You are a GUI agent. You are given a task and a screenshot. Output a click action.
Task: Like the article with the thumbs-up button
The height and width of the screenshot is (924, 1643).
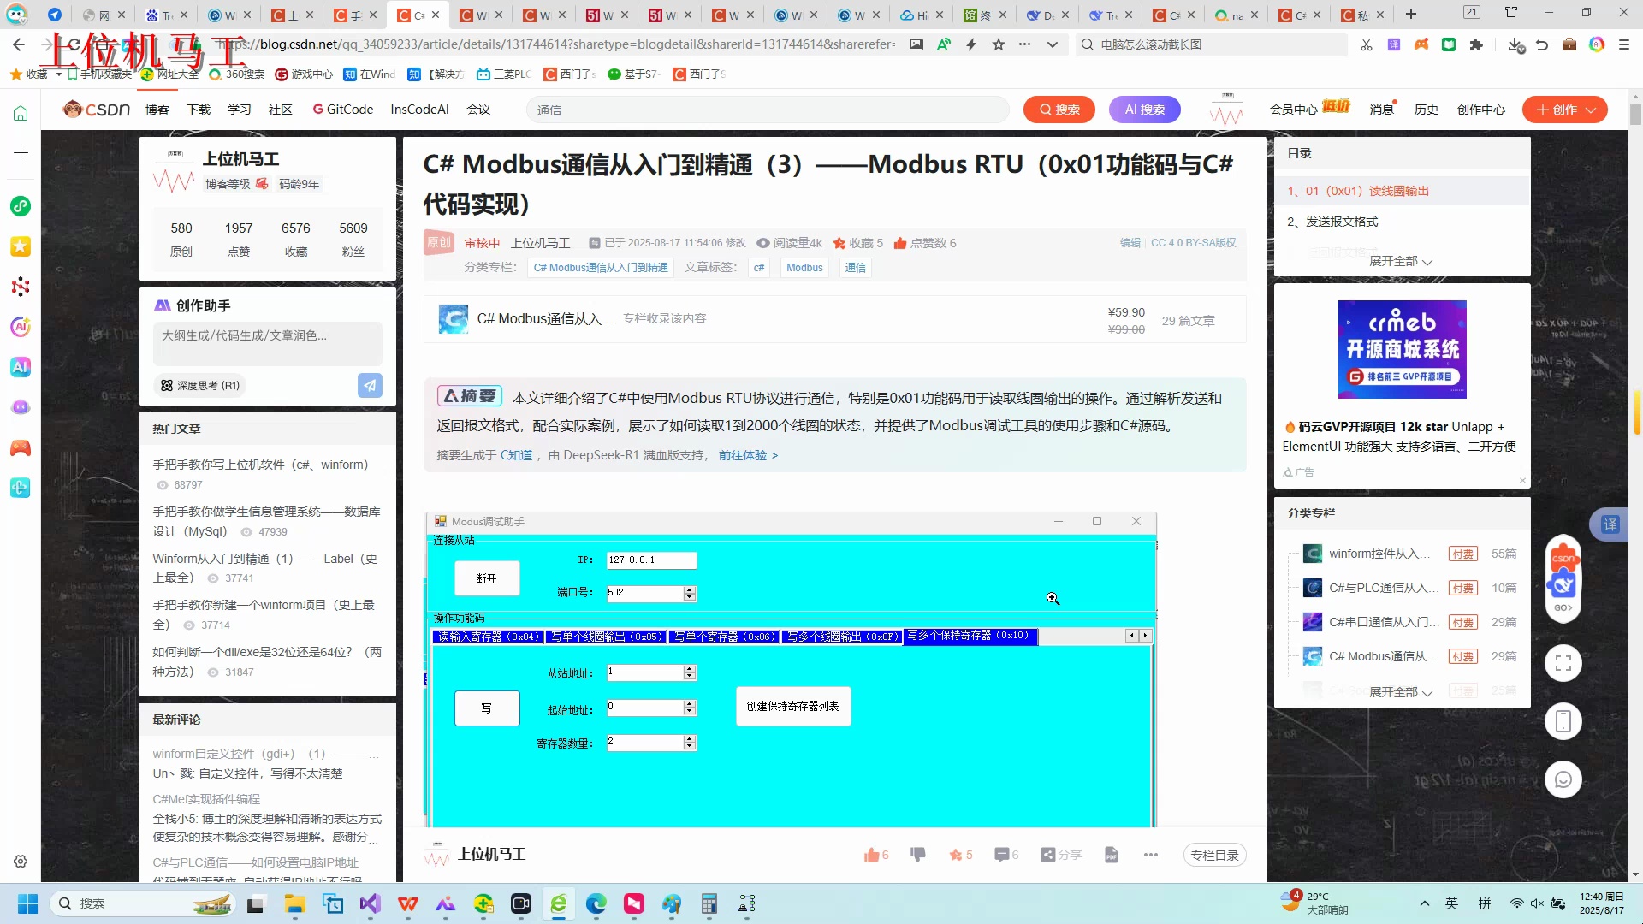(871, 855)
